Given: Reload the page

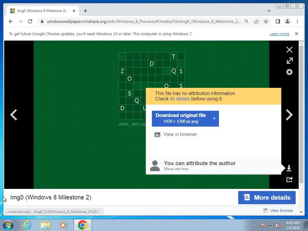Looking at the screenshot, I should click(x=30, y=21).
